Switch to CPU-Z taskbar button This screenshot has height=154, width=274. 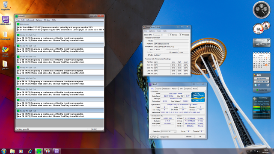click(x=57, y=151)
